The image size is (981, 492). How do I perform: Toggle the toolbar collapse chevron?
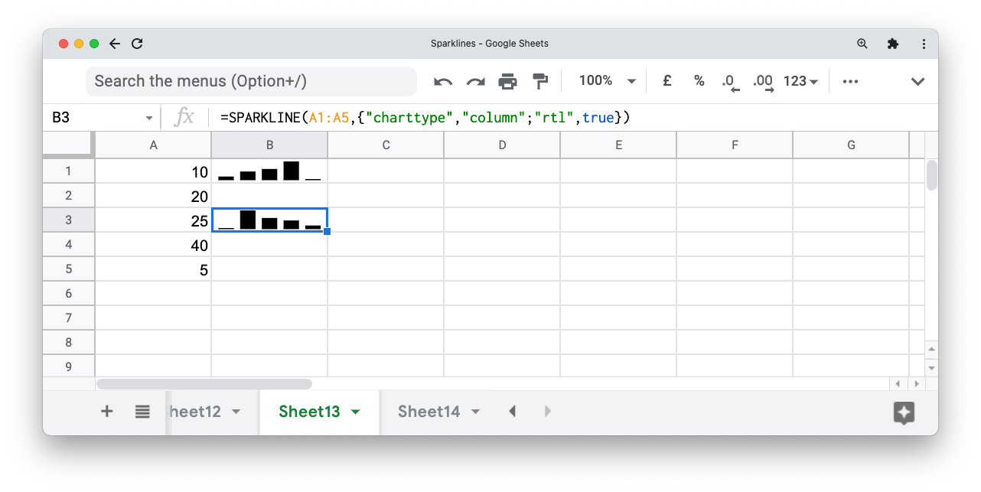click(x=917, y=80)
